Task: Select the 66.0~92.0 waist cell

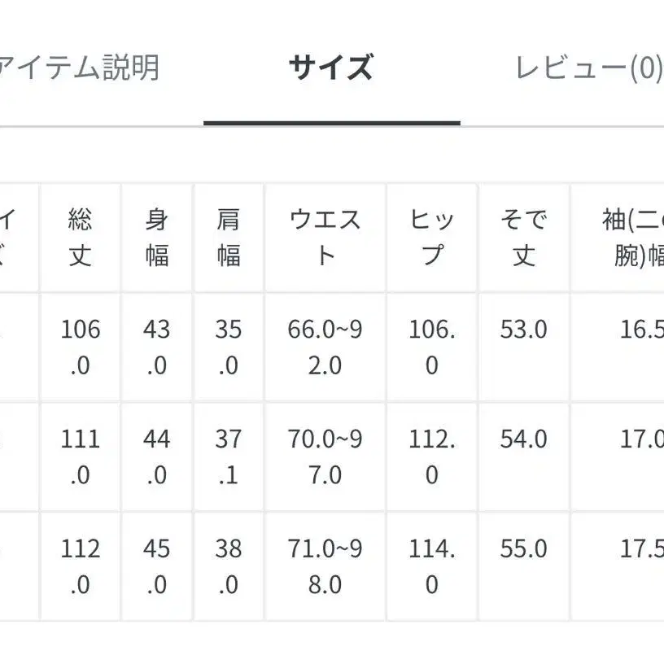Action: tap(325, 347)
